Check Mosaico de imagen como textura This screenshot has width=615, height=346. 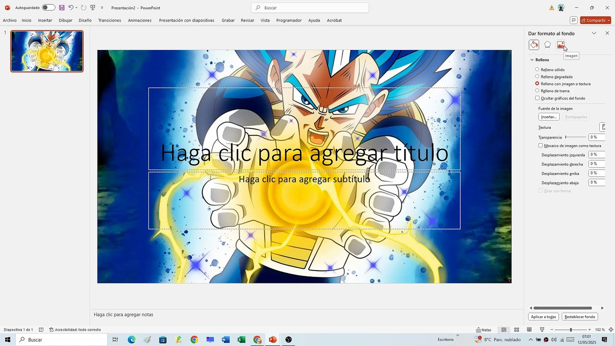[541, 146]
